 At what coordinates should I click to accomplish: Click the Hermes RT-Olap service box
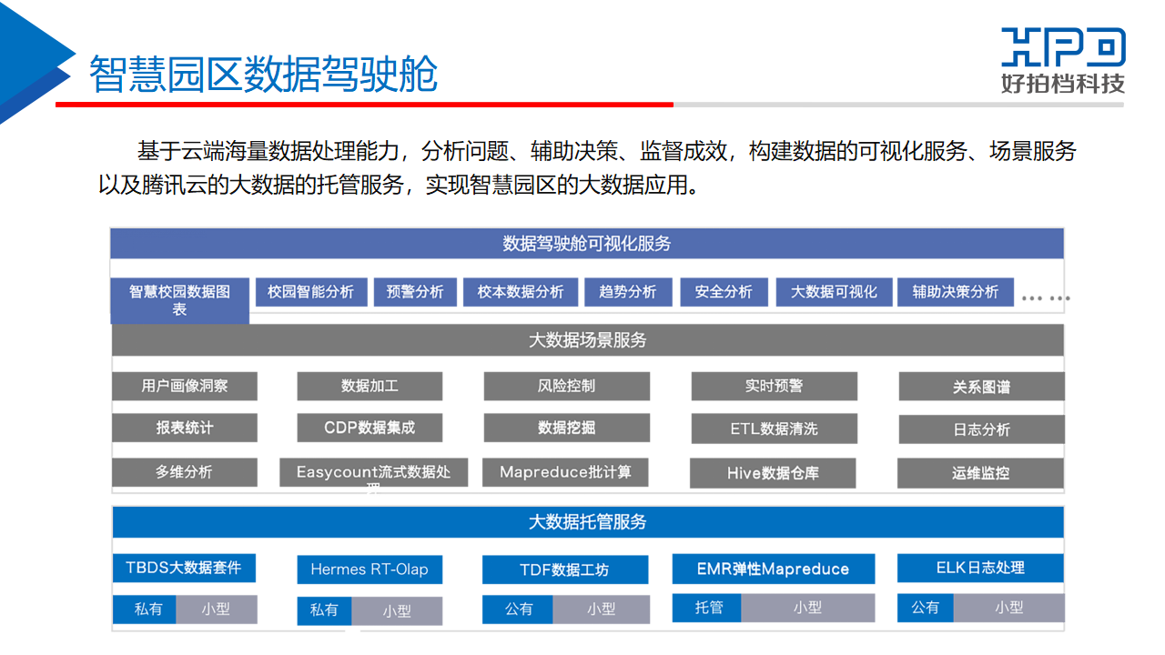point(370,569)
